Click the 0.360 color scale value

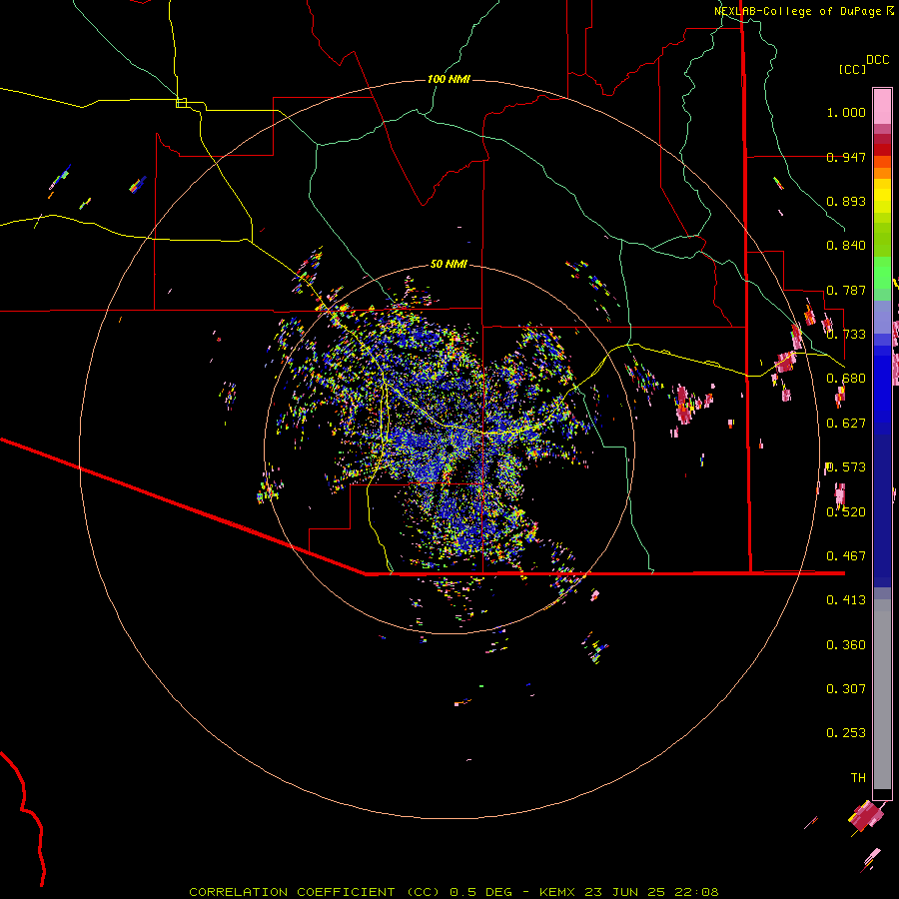pyautogui.click(x=846, y=645)
